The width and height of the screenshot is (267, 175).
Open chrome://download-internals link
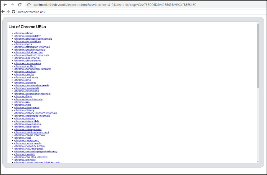32,85
